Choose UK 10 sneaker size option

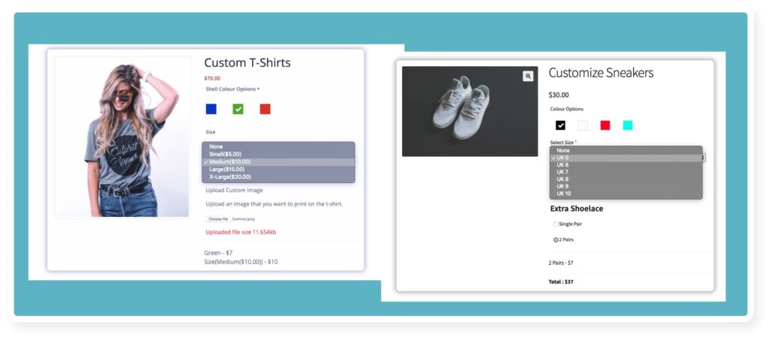(563, 194)
